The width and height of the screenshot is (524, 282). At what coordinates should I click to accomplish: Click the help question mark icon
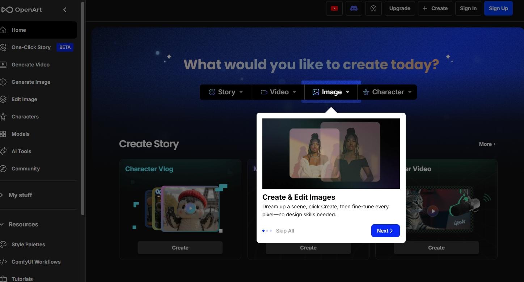[373, 8]
